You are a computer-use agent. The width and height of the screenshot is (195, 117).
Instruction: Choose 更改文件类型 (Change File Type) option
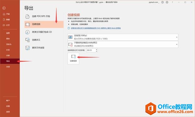[44, 48]
